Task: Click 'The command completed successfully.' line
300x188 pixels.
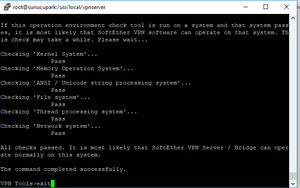Action: point(63,169)
